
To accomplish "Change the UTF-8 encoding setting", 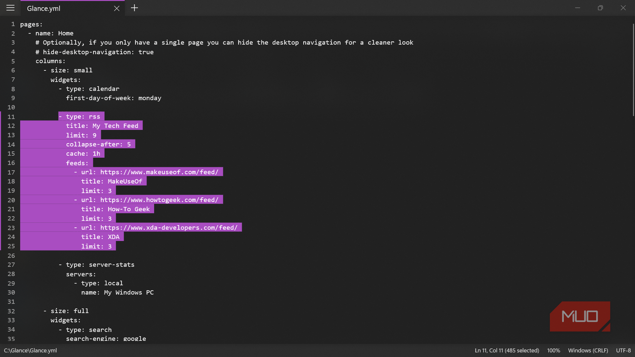I will pyautogui.click(x=623, y=350).
